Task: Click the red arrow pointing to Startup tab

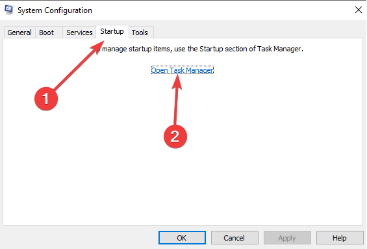Action: coord(79,66)
